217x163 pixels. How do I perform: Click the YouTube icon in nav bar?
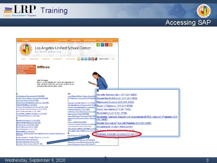93,59
